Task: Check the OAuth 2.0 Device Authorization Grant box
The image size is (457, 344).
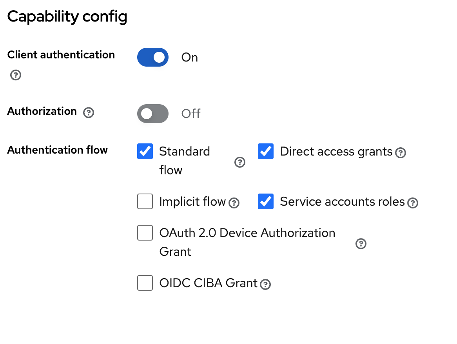Action: [x=145, y=233]
